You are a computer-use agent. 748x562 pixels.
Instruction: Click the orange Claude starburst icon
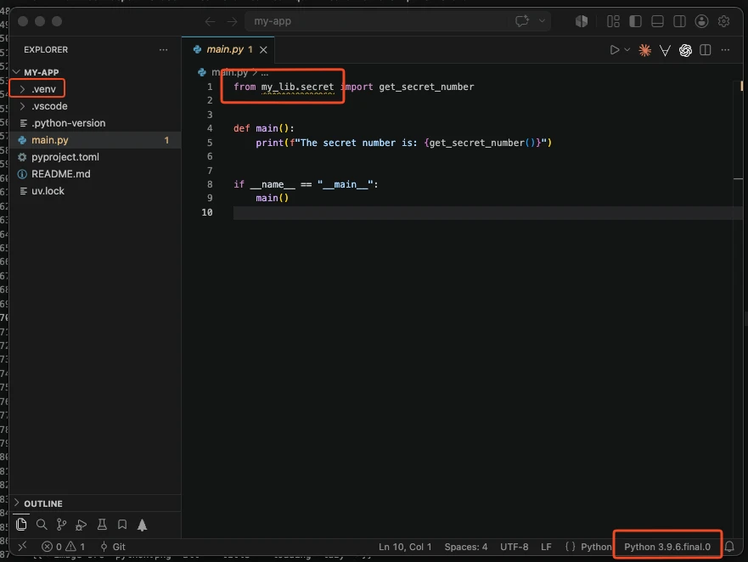click(x=644, y=50)
